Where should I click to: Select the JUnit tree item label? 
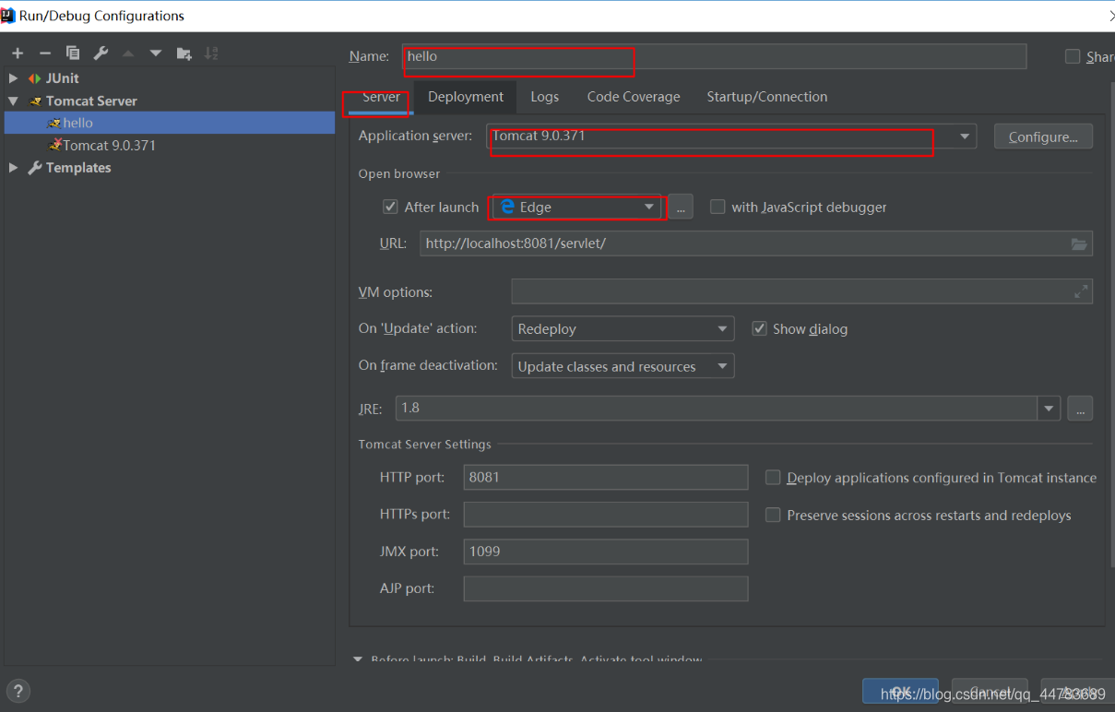[x=63, y=78]
